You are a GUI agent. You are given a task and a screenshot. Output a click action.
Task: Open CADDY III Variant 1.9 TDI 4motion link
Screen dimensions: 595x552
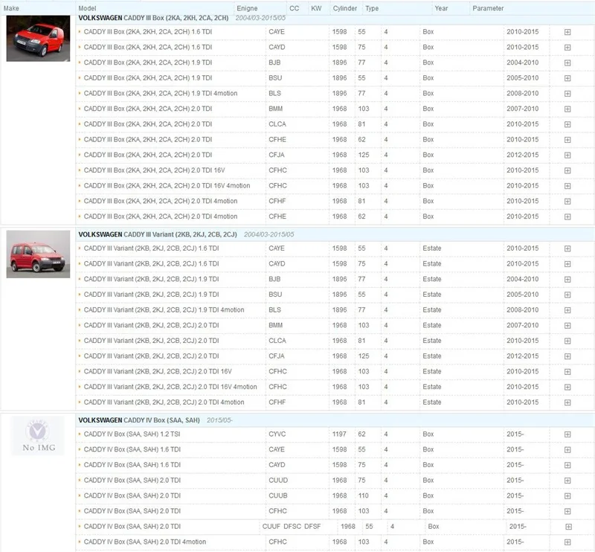164,309
